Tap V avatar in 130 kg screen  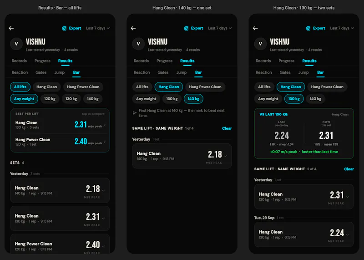point(260,44)
